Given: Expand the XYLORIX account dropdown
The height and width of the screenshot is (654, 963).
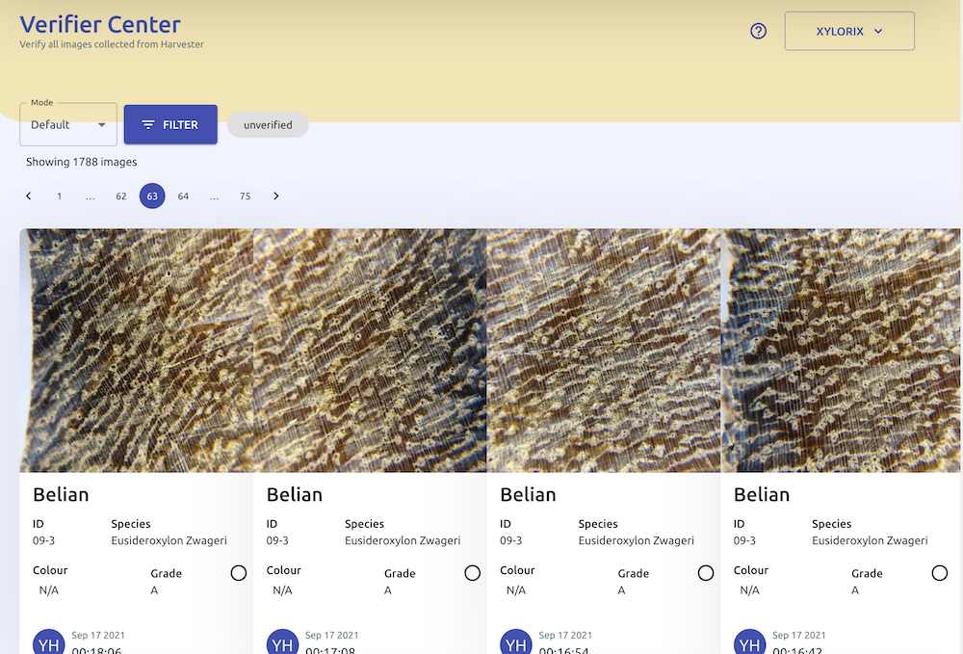Looking at the screenshot, I should click(x=849, y=31).
